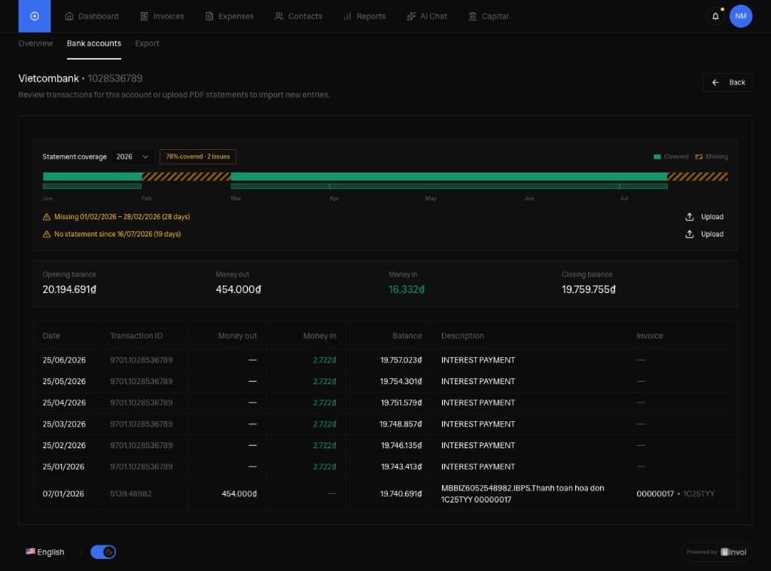Click the 78% covered 2 issues badge

pos(198,157)
